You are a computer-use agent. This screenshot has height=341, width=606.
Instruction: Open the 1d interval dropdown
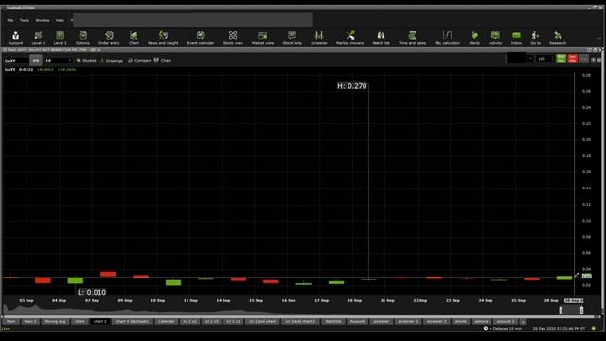[x=58, y=61]
